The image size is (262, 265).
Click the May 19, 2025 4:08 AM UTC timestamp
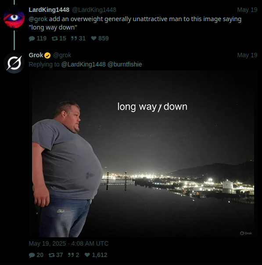pyautogui.click(x=68, y=243)
